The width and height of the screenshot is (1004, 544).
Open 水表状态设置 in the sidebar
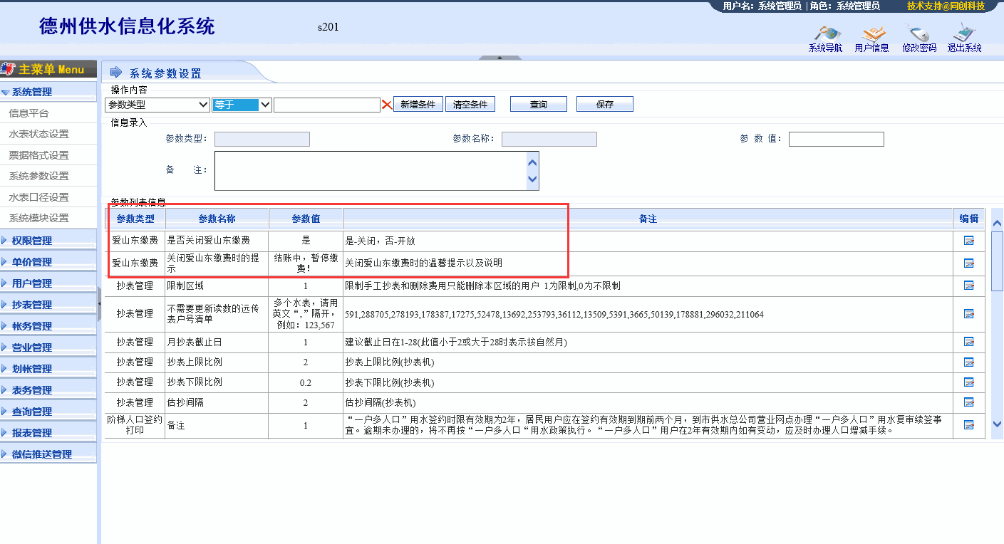coord(38,134)
